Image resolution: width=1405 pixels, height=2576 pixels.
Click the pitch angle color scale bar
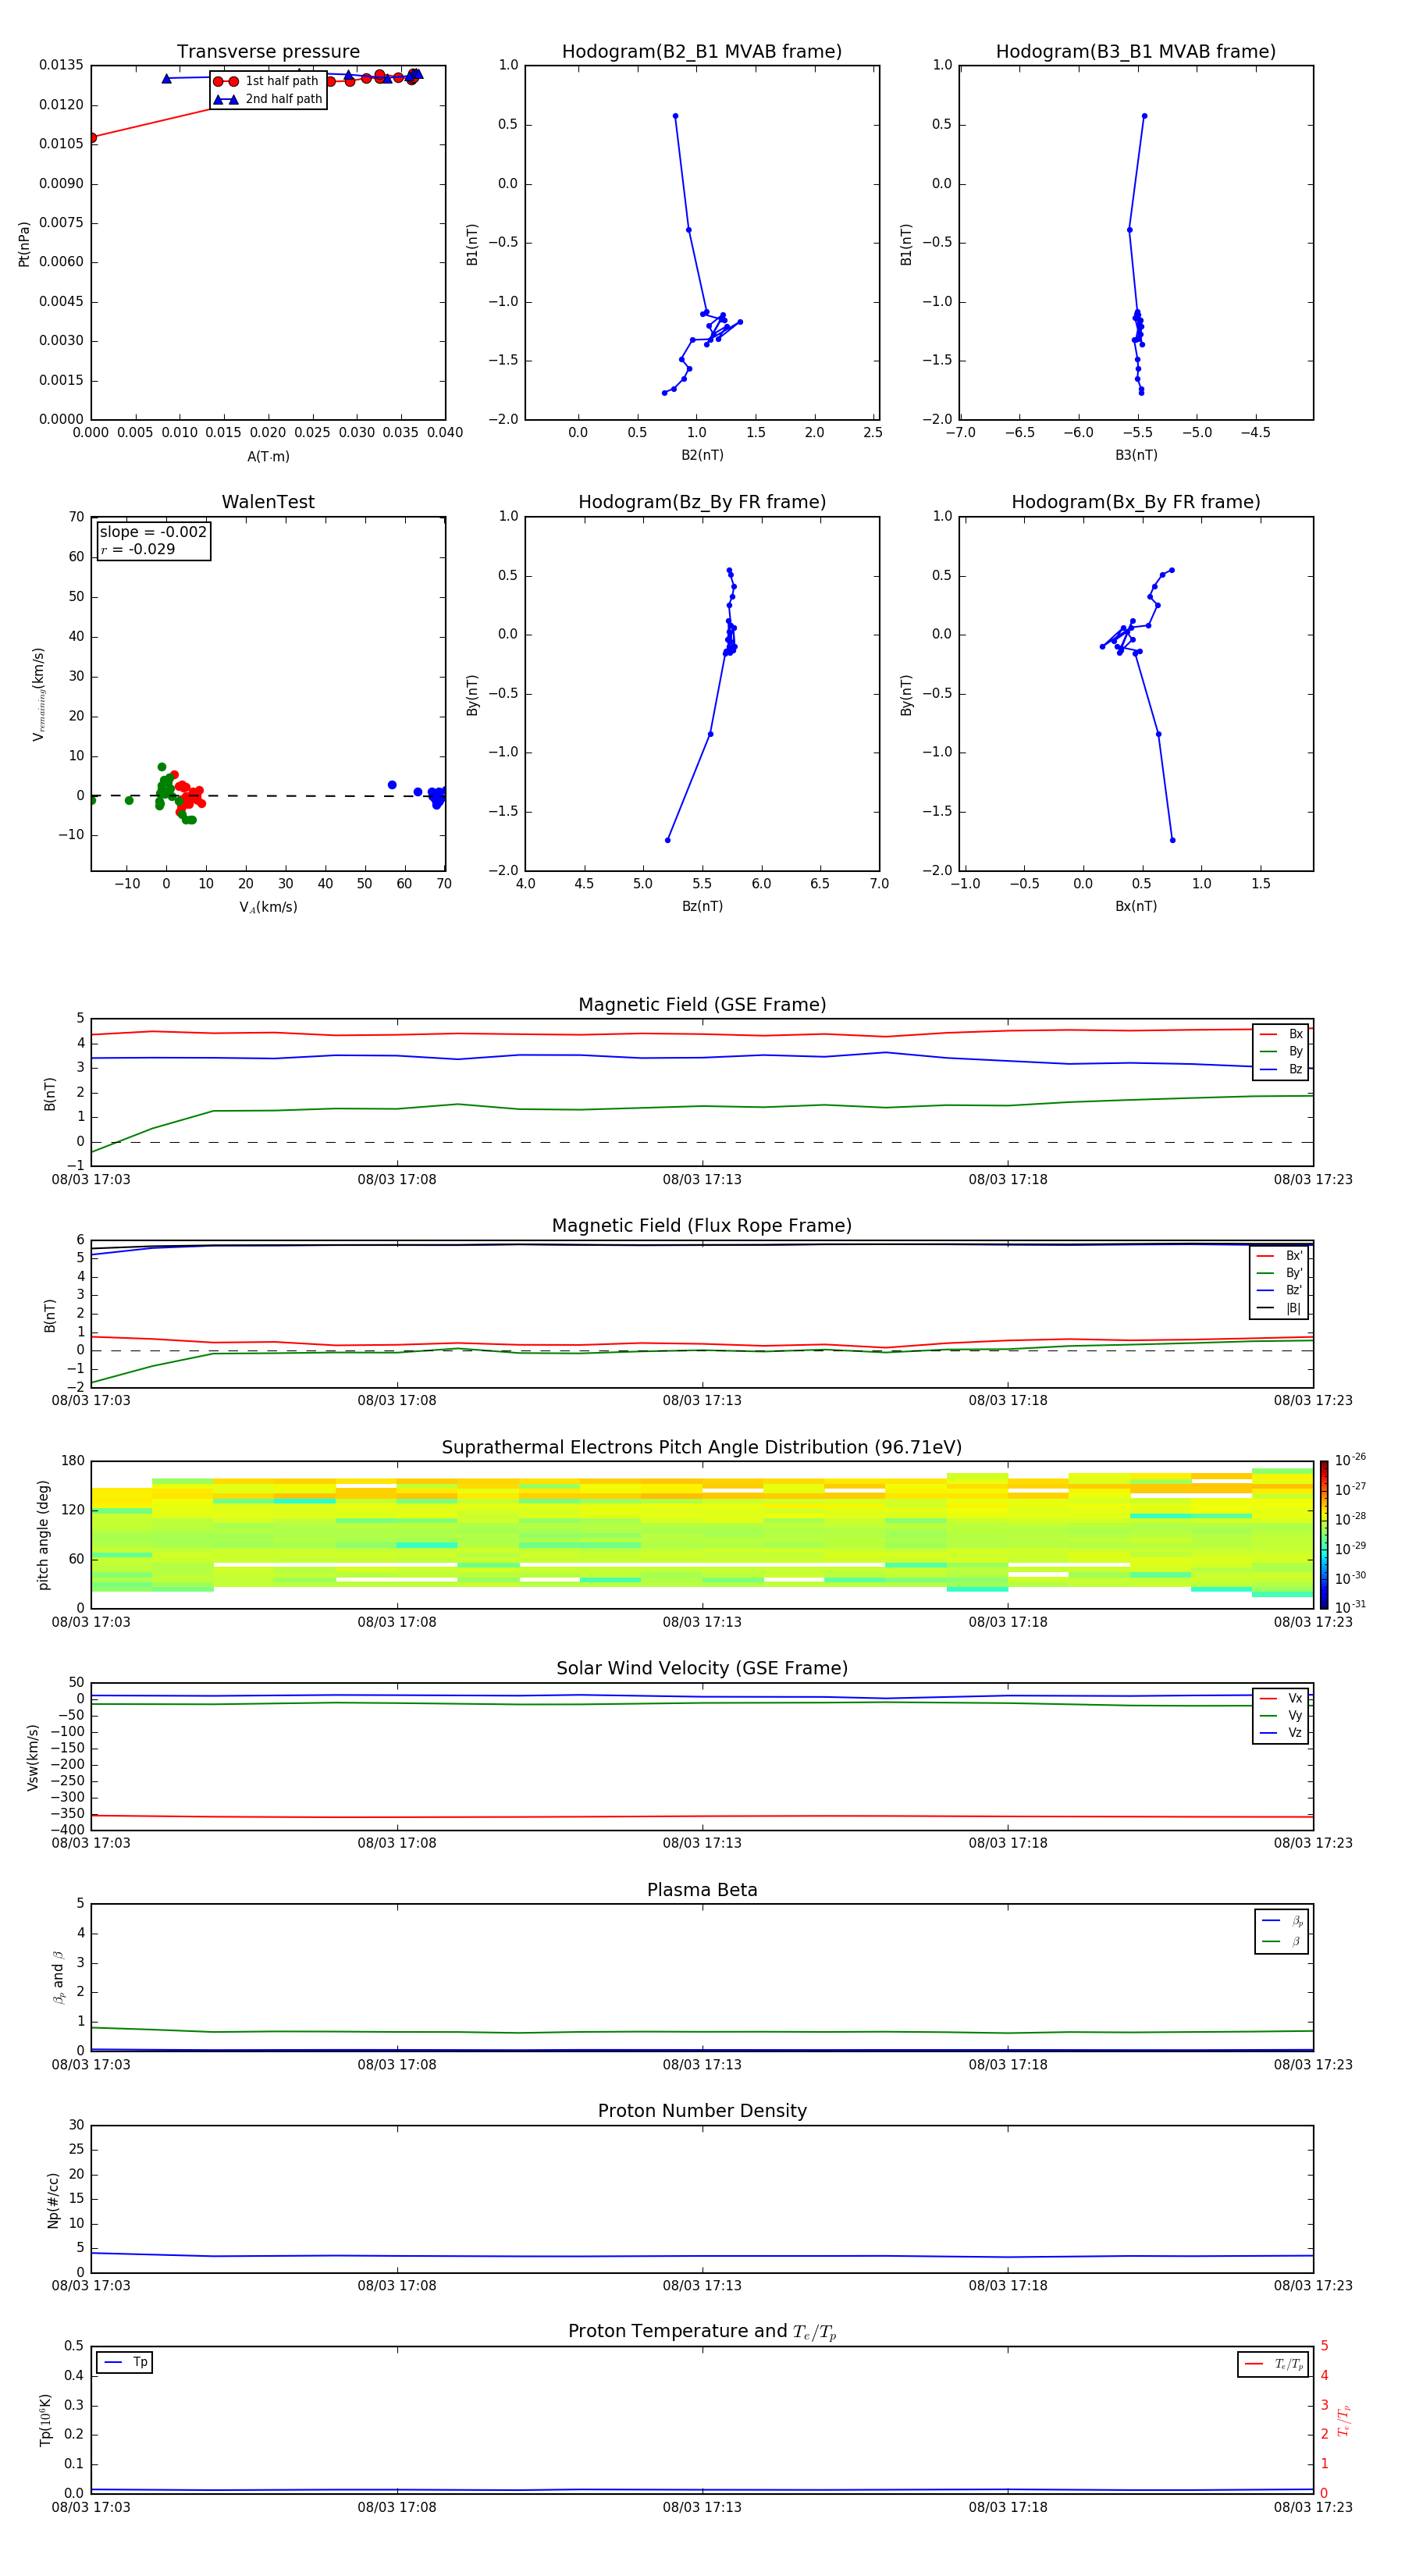[x=1323, y=1535]
